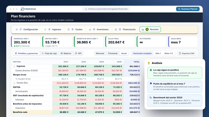
Task: Expand the Costes fijos row
Action: pyautogui.click(x=14, y=83)
